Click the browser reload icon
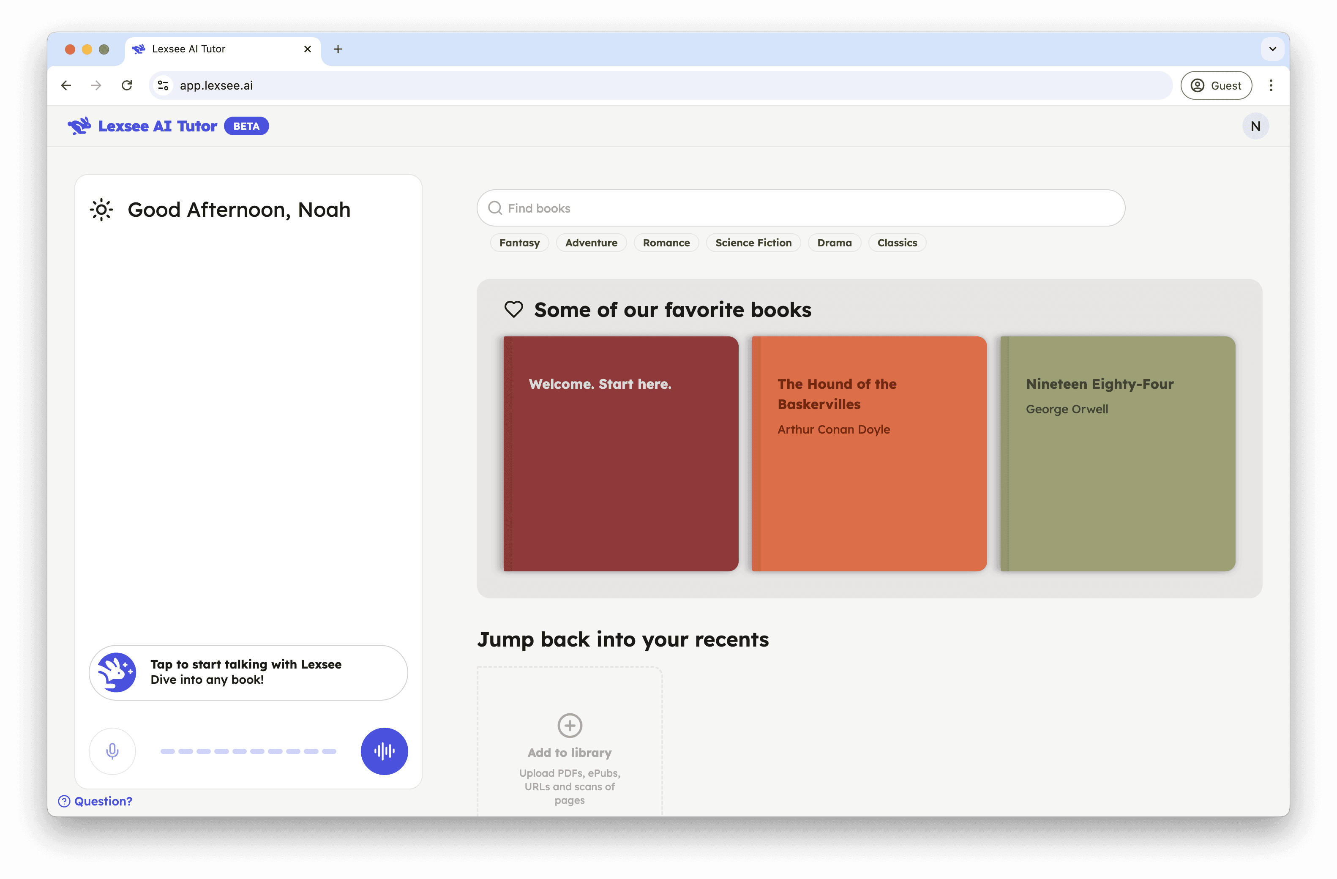Screen dimensions: 1337x879 pyautogui.click(x=127, y=85)
